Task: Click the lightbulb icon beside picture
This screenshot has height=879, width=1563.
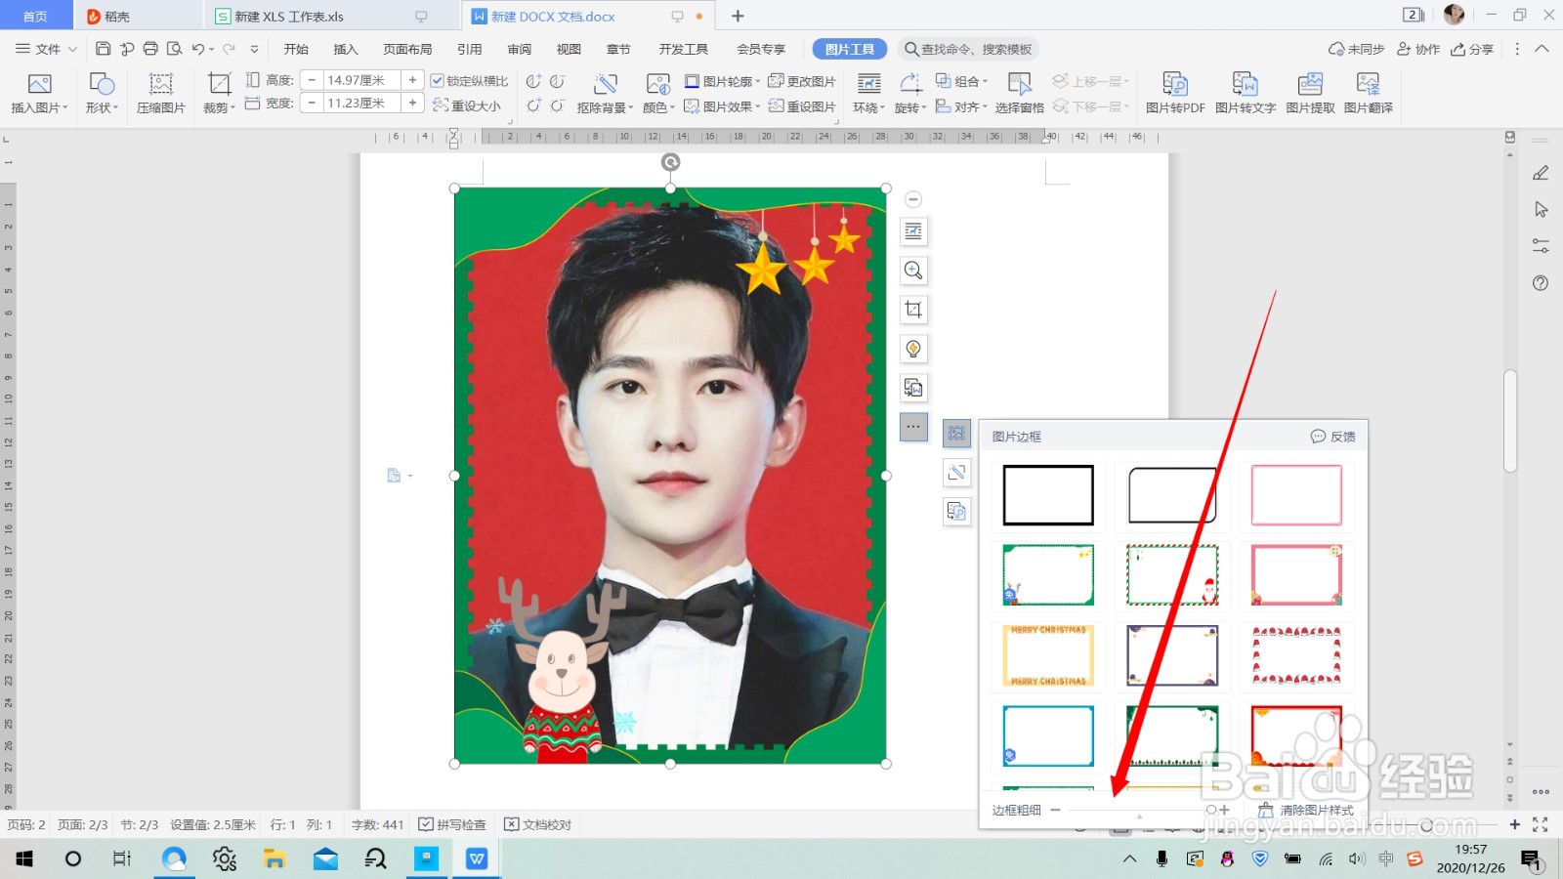Action: (x=913, y=349)
